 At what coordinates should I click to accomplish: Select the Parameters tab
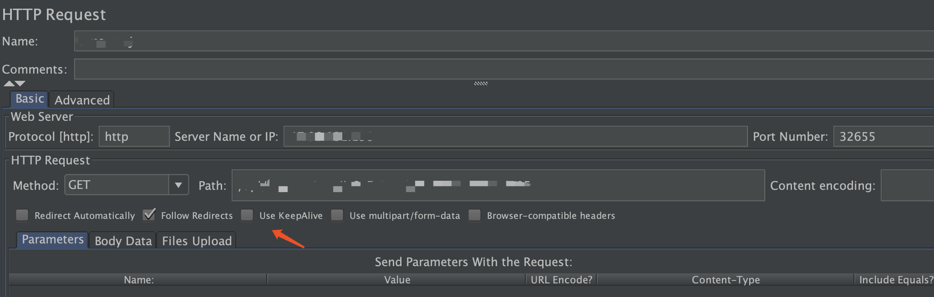52,239
